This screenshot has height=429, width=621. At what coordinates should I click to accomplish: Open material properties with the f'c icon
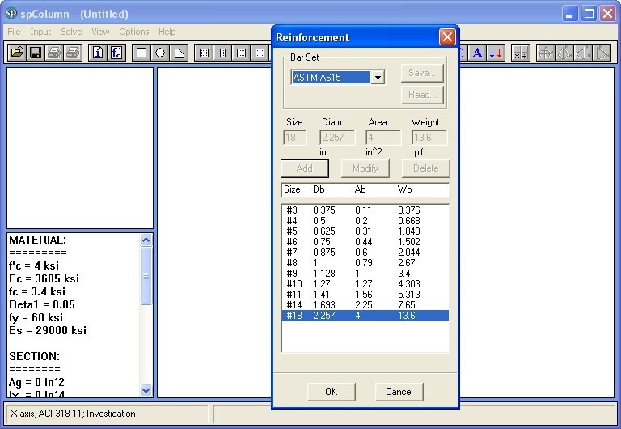(x=116, y=53)
